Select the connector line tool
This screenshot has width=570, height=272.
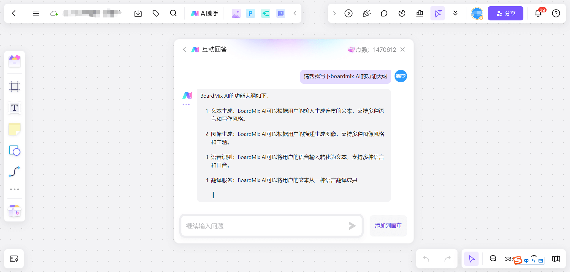(15, 172)
